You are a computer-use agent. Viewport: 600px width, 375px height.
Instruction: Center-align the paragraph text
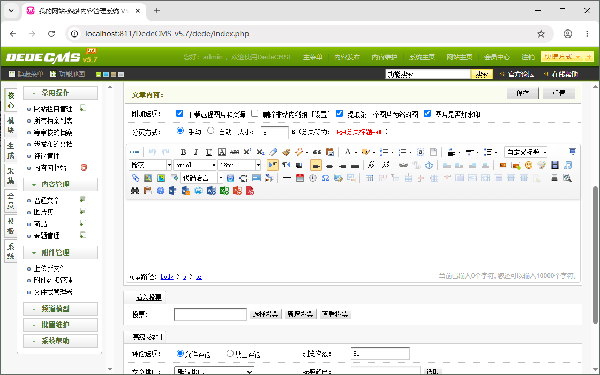(329, 165)
